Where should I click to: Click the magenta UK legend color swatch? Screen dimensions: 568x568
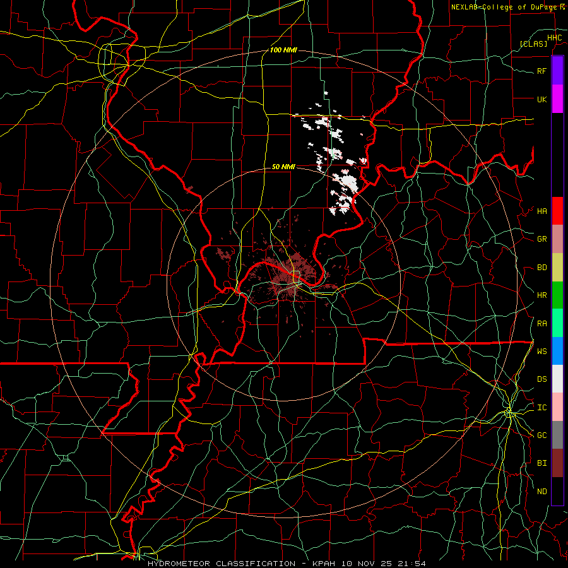coord(557,98)
